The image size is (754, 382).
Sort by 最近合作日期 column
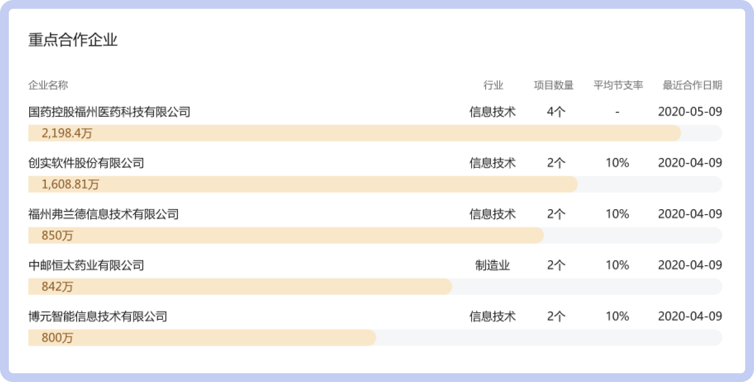click(x=691, y=85)
